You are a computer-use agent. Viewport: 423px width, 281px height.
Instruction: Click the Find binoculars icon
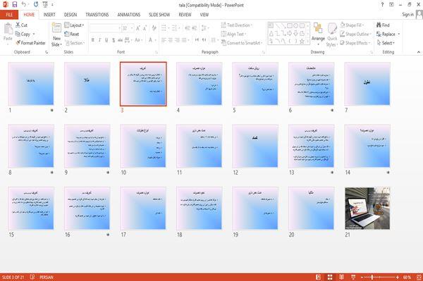coord(379,25)
